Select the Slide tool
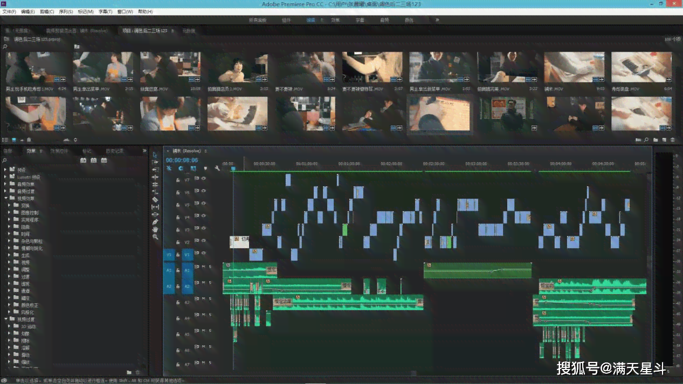This screenshot has width=683, height=384. [155, 214]
